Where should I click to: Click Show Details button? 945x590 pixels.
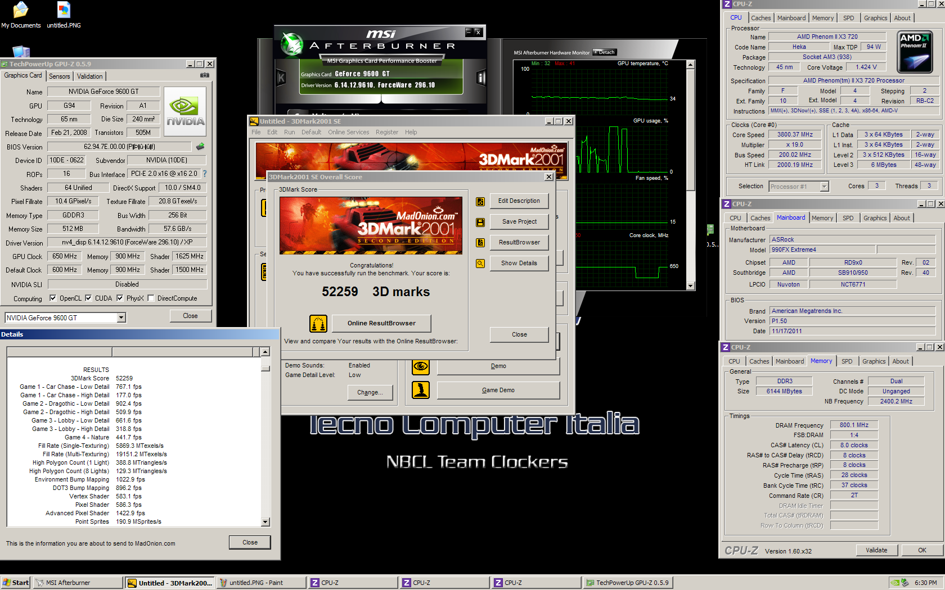[519, 263]
